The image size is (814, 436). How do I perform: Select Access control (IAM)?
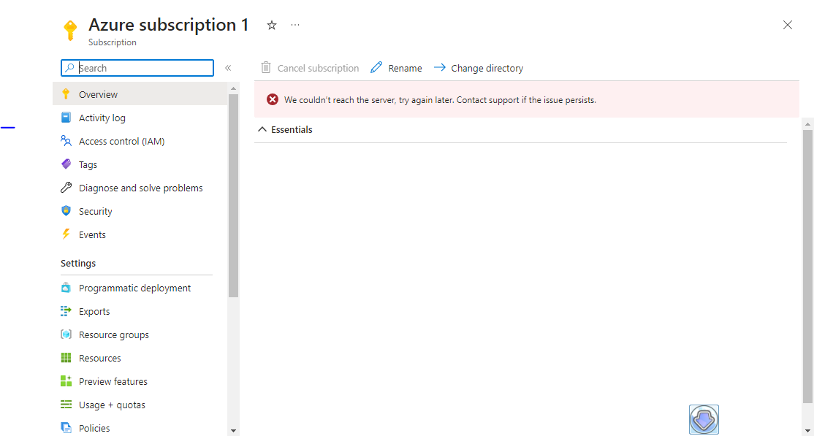[121, 140]
